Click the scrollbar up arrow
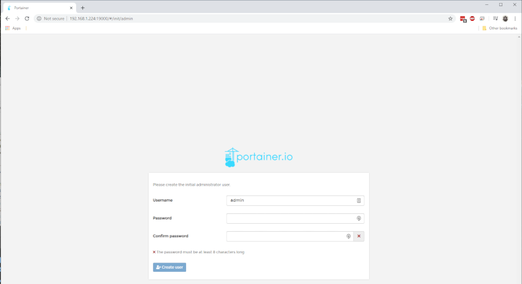 [x=520, y=37]
